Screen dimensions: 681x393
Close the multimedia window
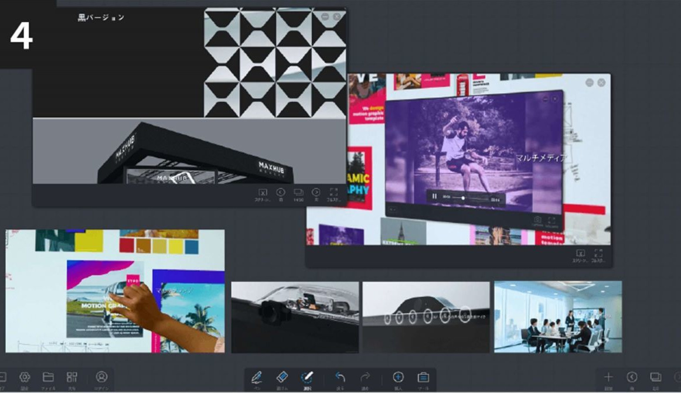click(x=601, y=83)
